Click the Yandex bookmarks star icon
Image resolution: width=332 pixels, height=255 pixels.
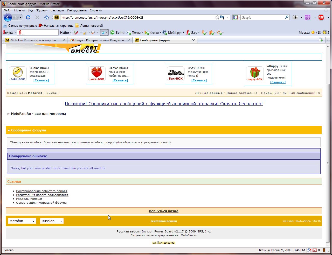click(x=219, y=33)
